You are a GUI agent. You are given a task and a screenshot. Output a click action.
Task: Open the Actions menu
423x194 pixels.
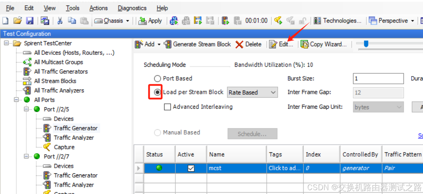[98, 8]
